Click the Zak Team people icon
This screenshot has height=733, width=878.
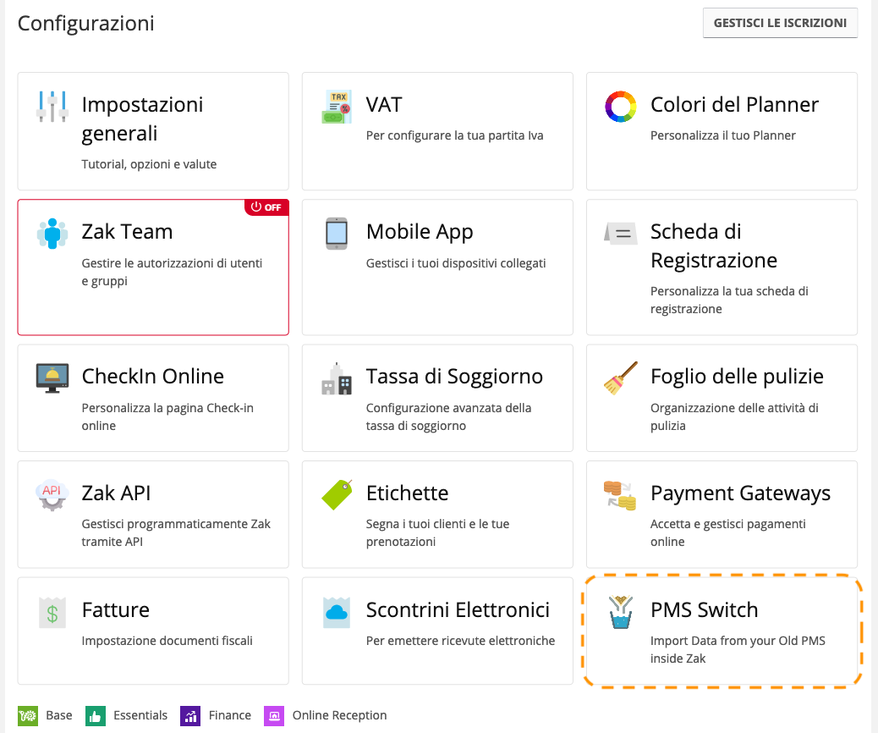pos(52,233)
